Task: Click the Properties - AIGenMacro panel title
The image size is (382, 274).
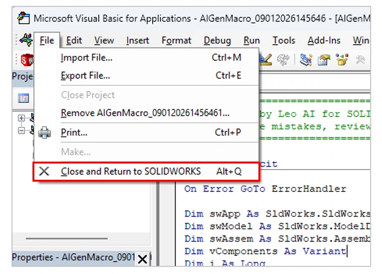Action: coord(73,257)
